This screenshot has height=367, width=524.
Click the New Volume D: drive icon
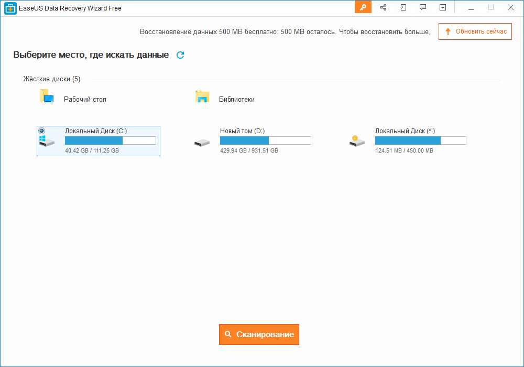pos(202,143)
